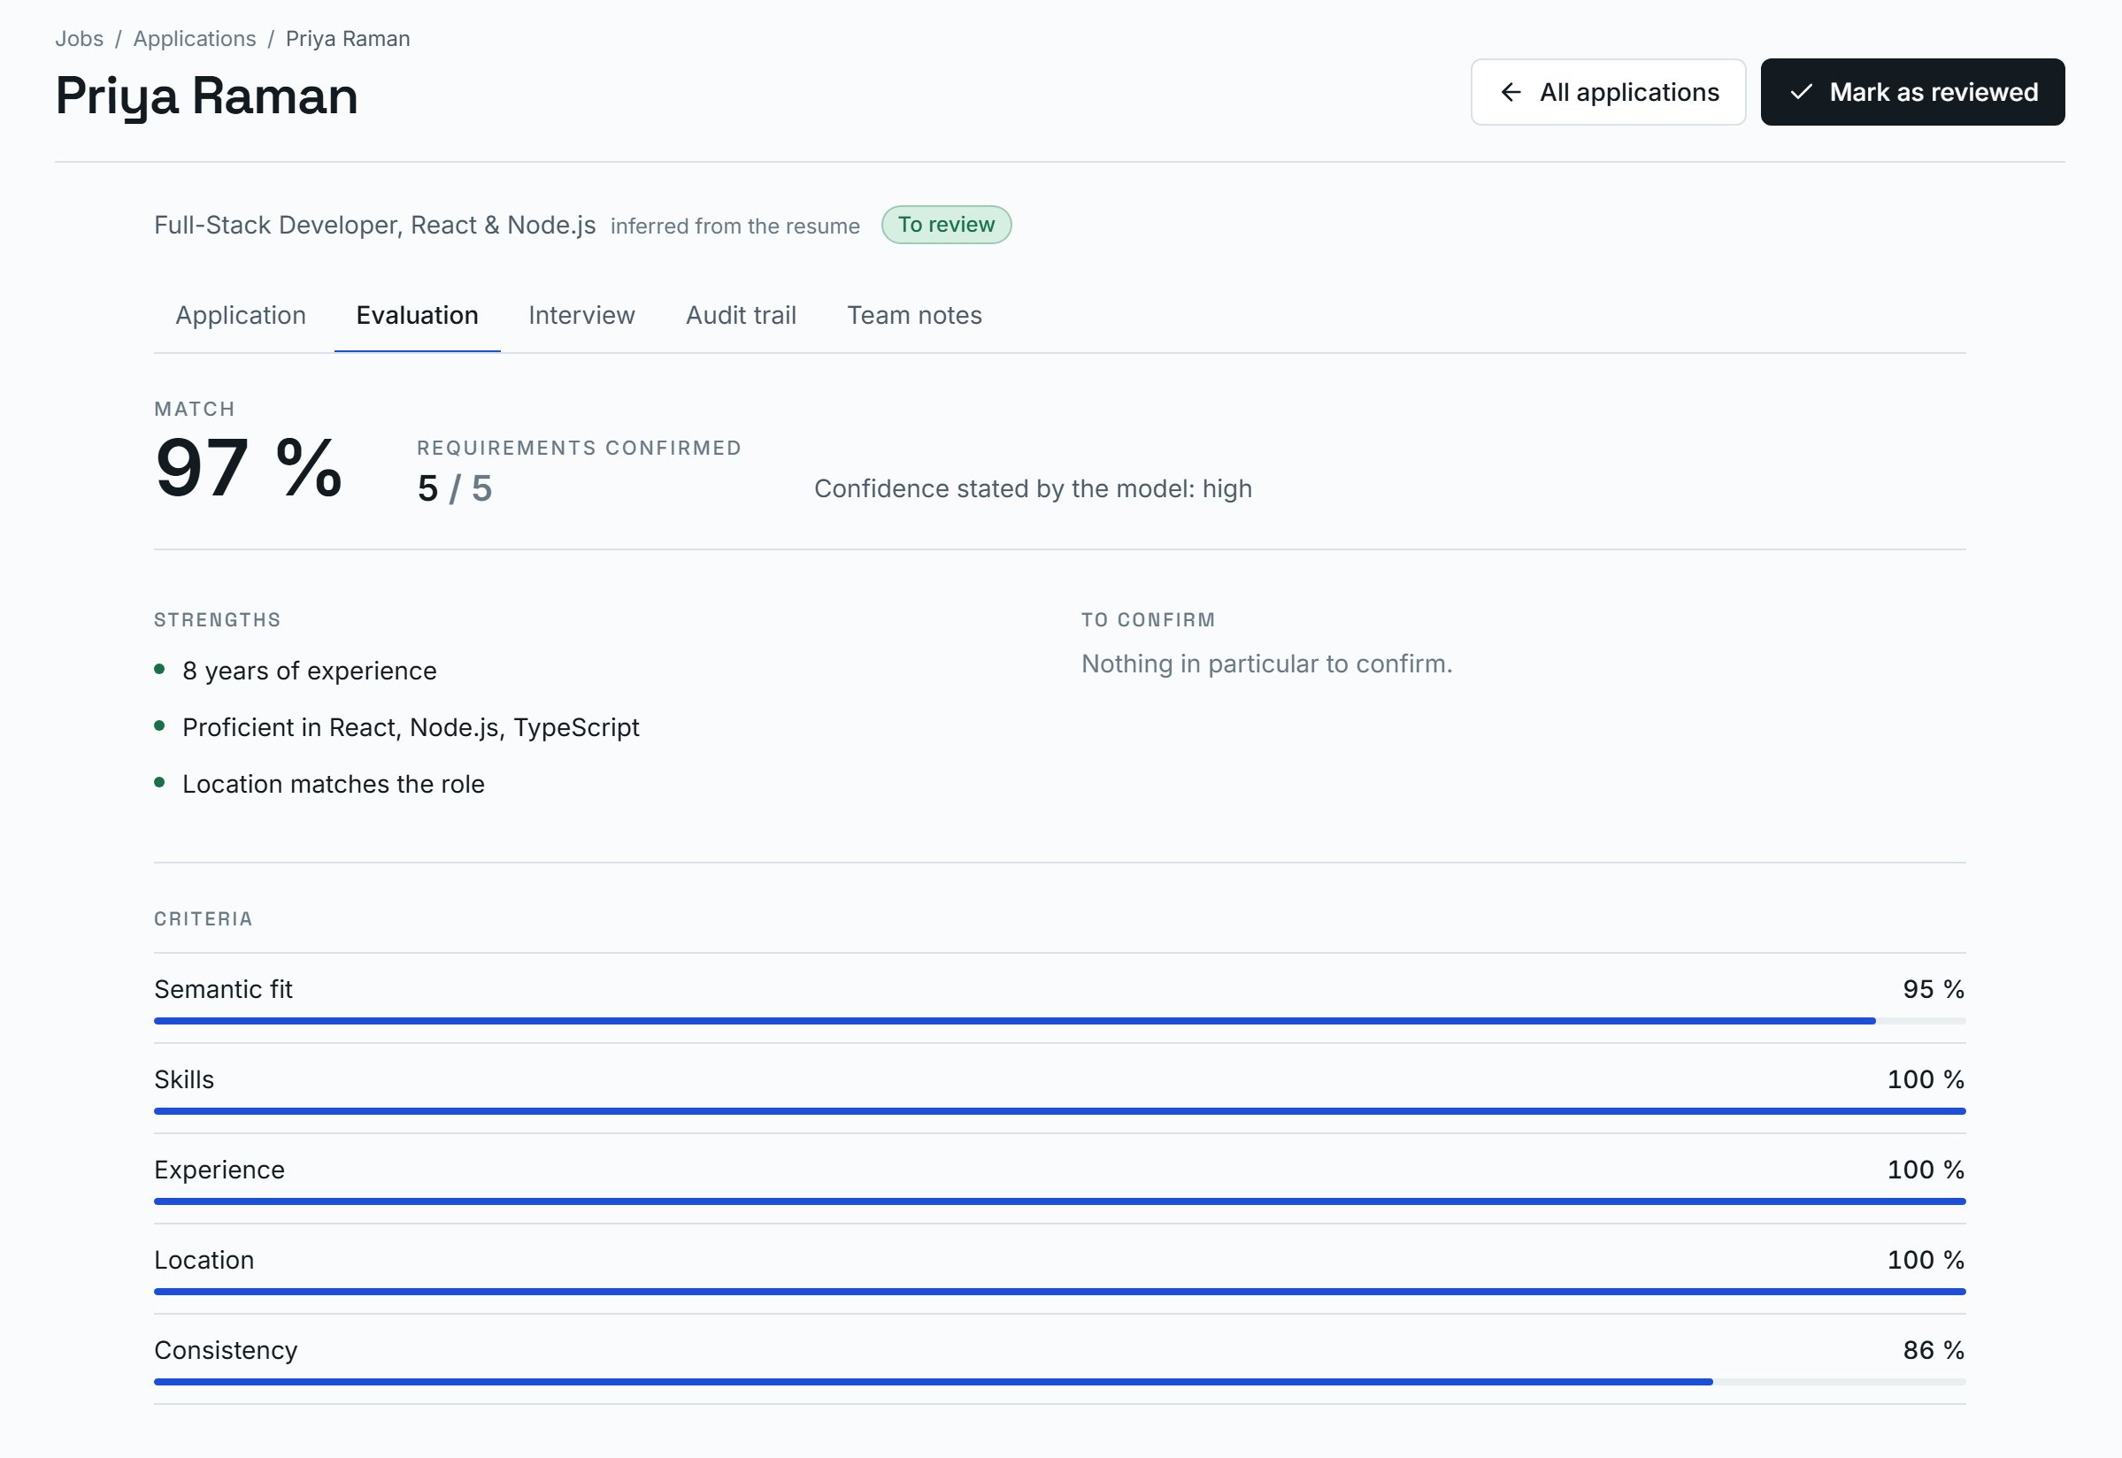
Task: Click the Experience progress bar
Action: point(1059,1202)
